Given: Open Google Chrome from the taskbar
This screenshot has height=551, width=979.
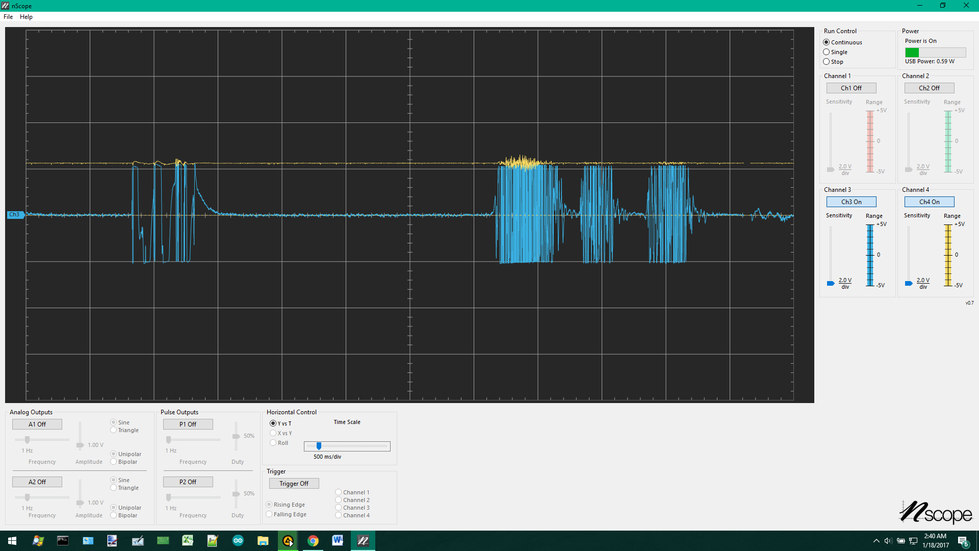Looking at the screenshot, I should pos(313,541).
